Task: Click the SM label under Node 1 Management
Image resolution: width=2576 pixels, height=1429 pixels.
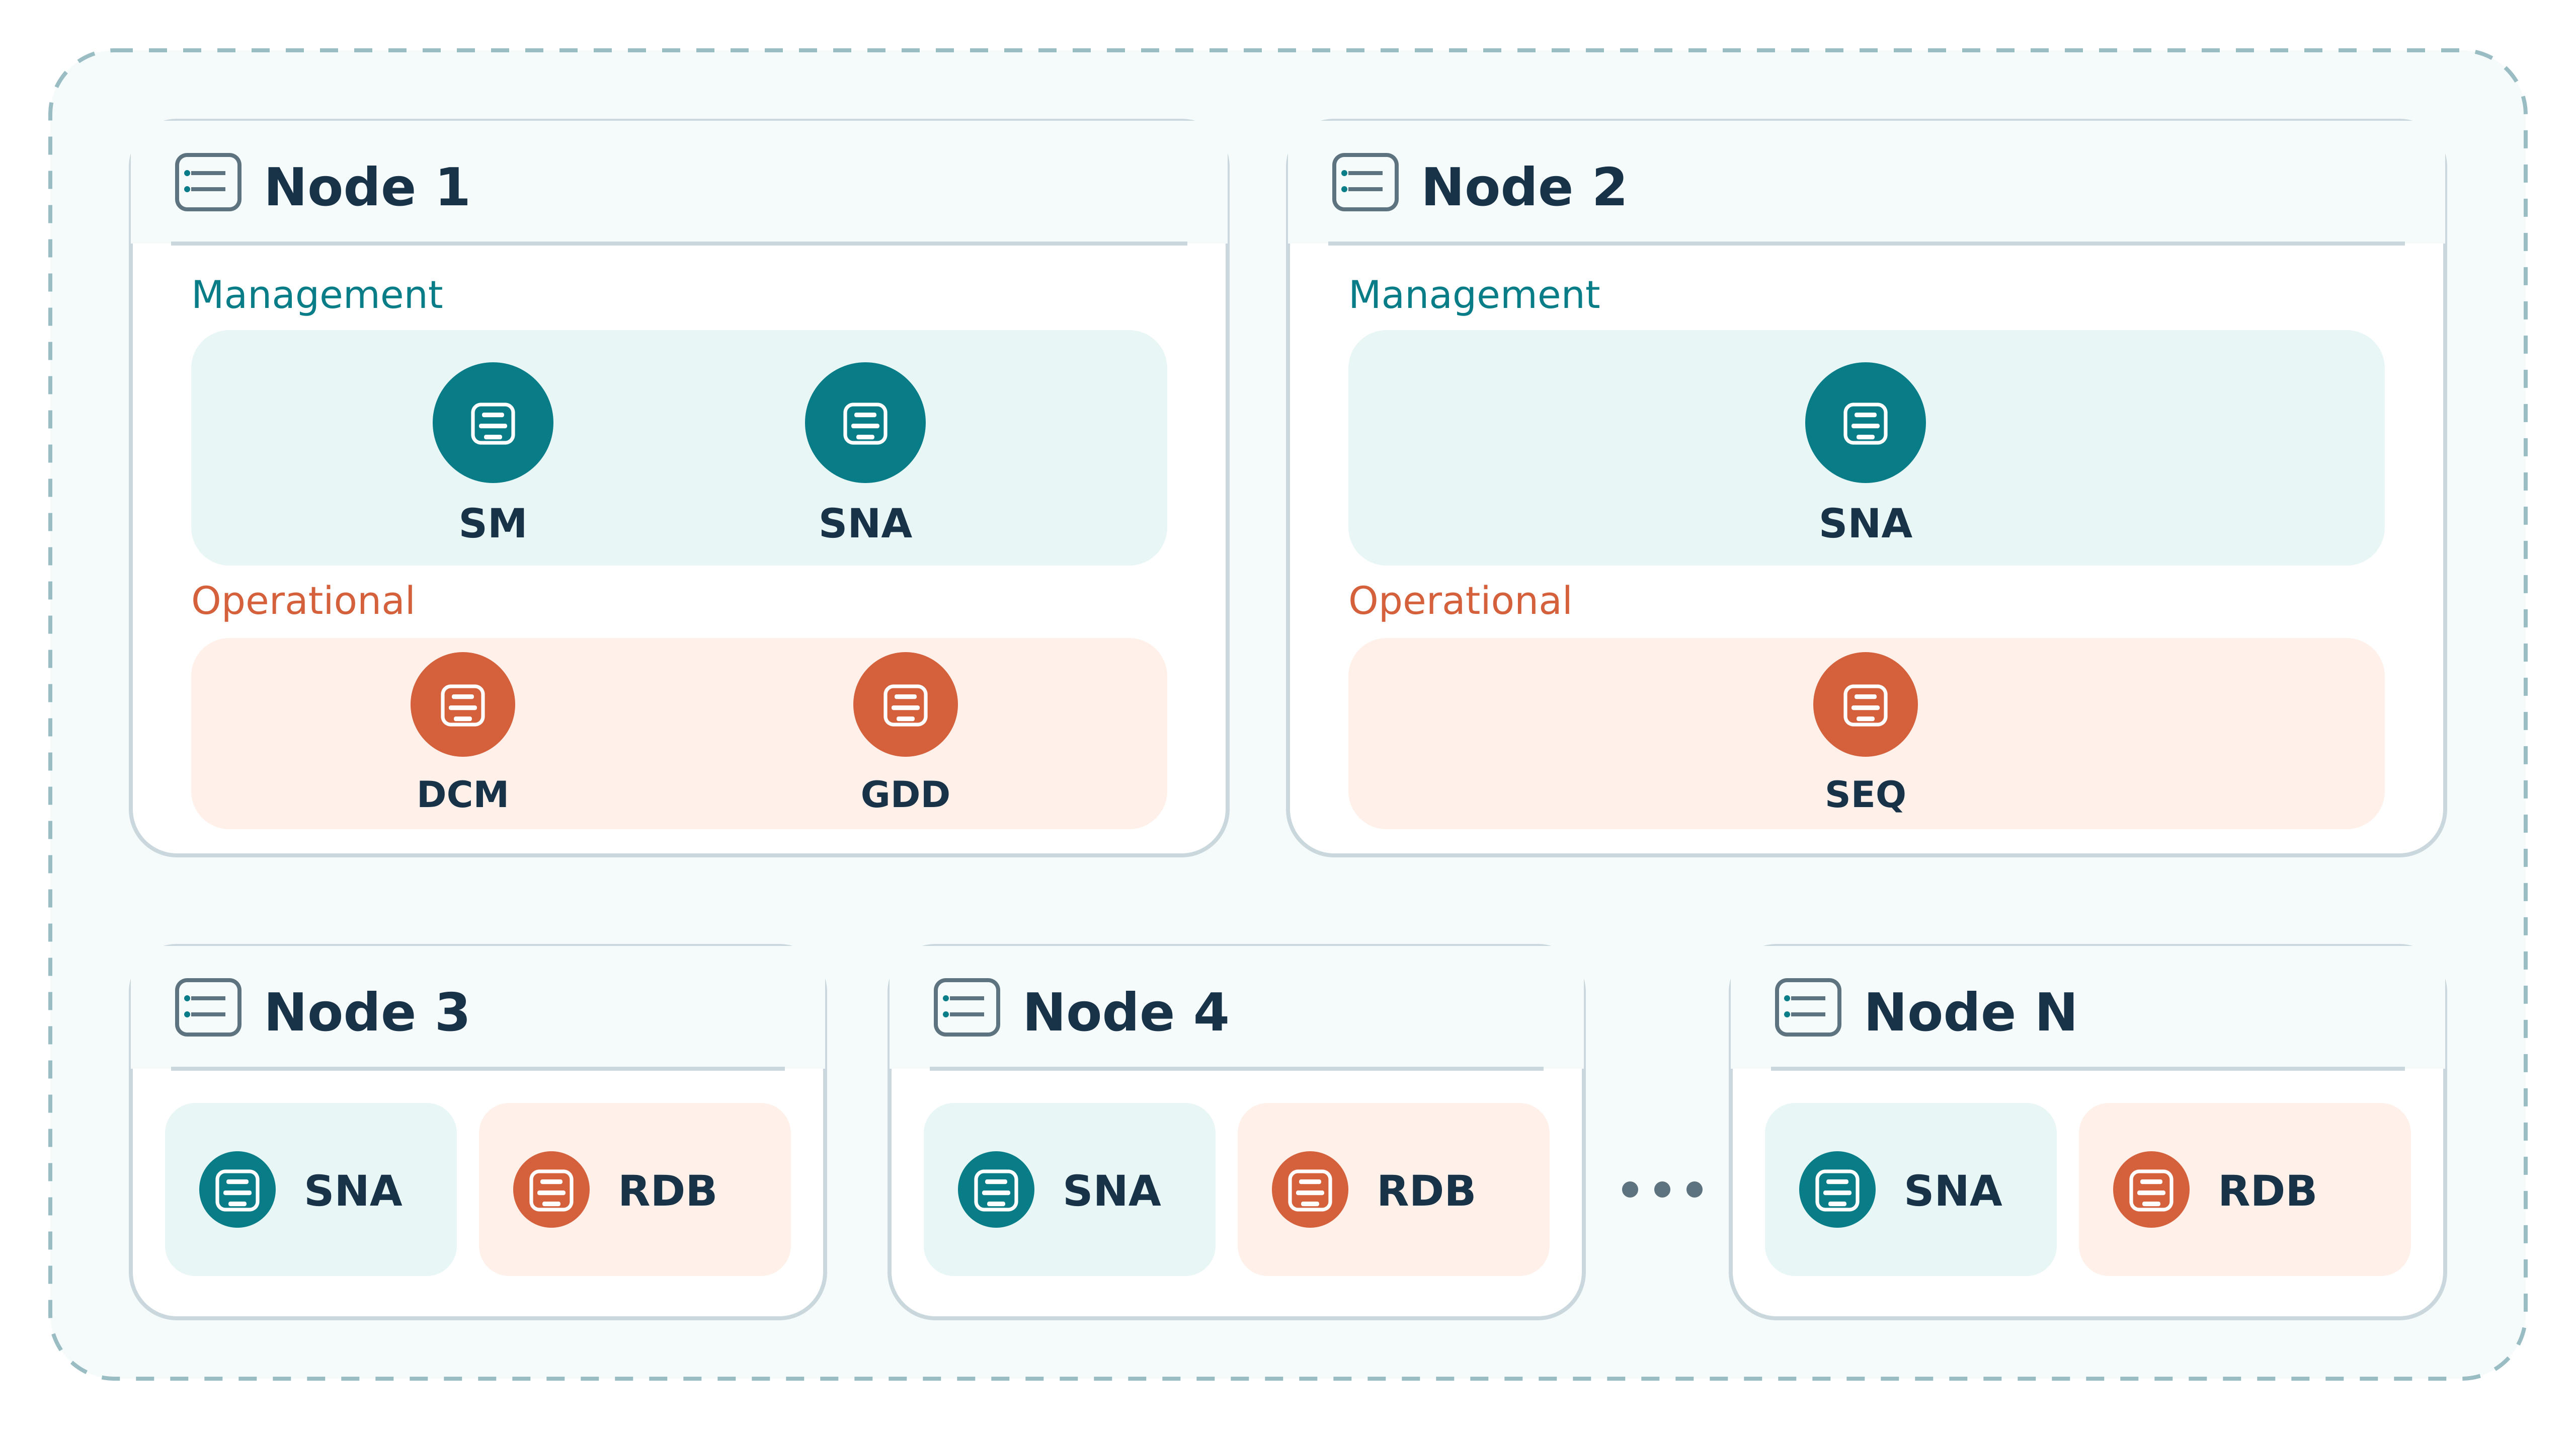Action: [493, 523]
